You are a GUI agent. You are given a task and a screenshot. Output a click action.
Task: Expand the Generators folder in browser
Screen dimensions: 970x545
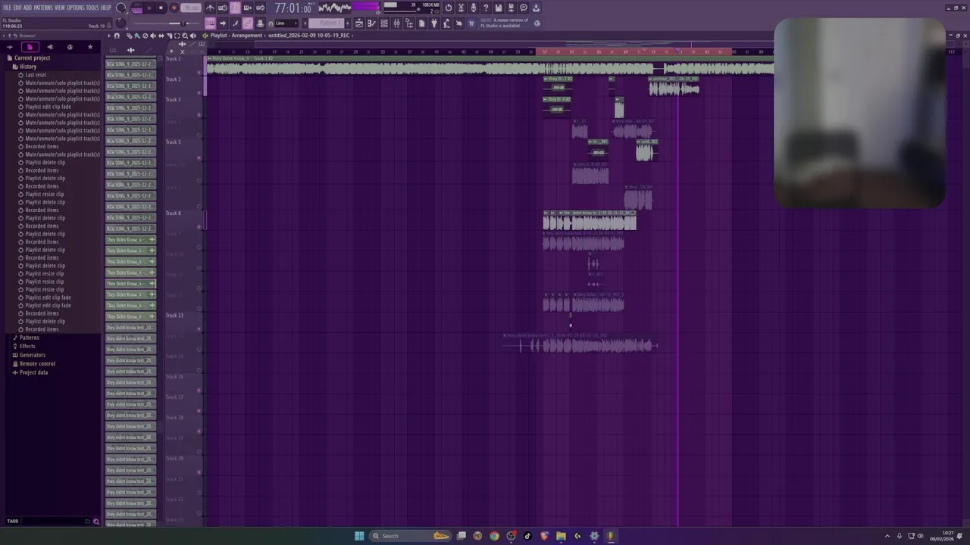point(32,355)
